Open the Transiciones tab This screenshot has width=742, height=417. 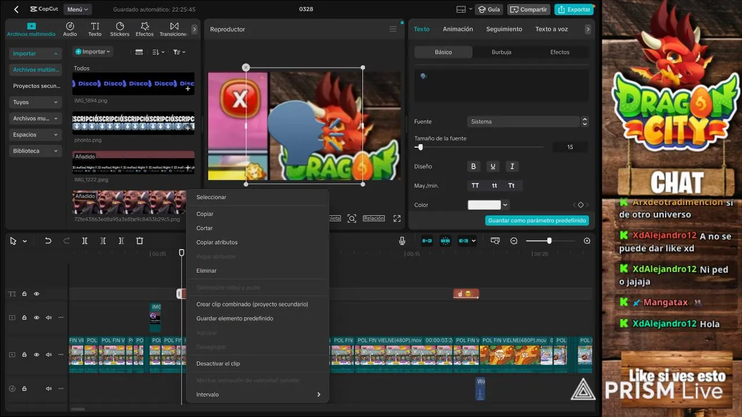[174, 30]
